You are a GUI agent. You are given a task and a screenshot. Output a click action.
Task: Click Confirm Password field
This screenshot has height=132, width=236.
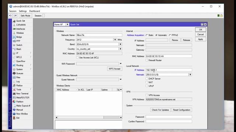pos(169,121)
